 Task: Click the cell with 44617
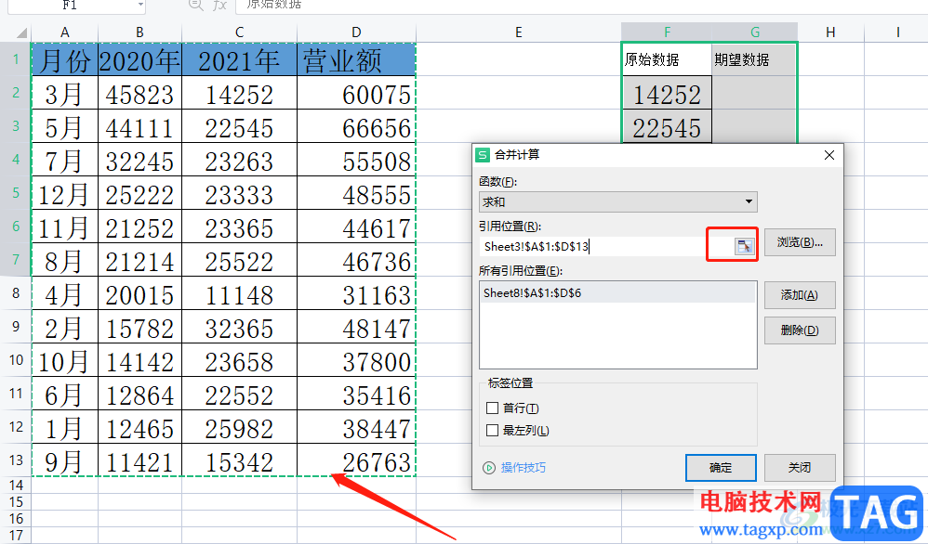[x=356, y=227]
